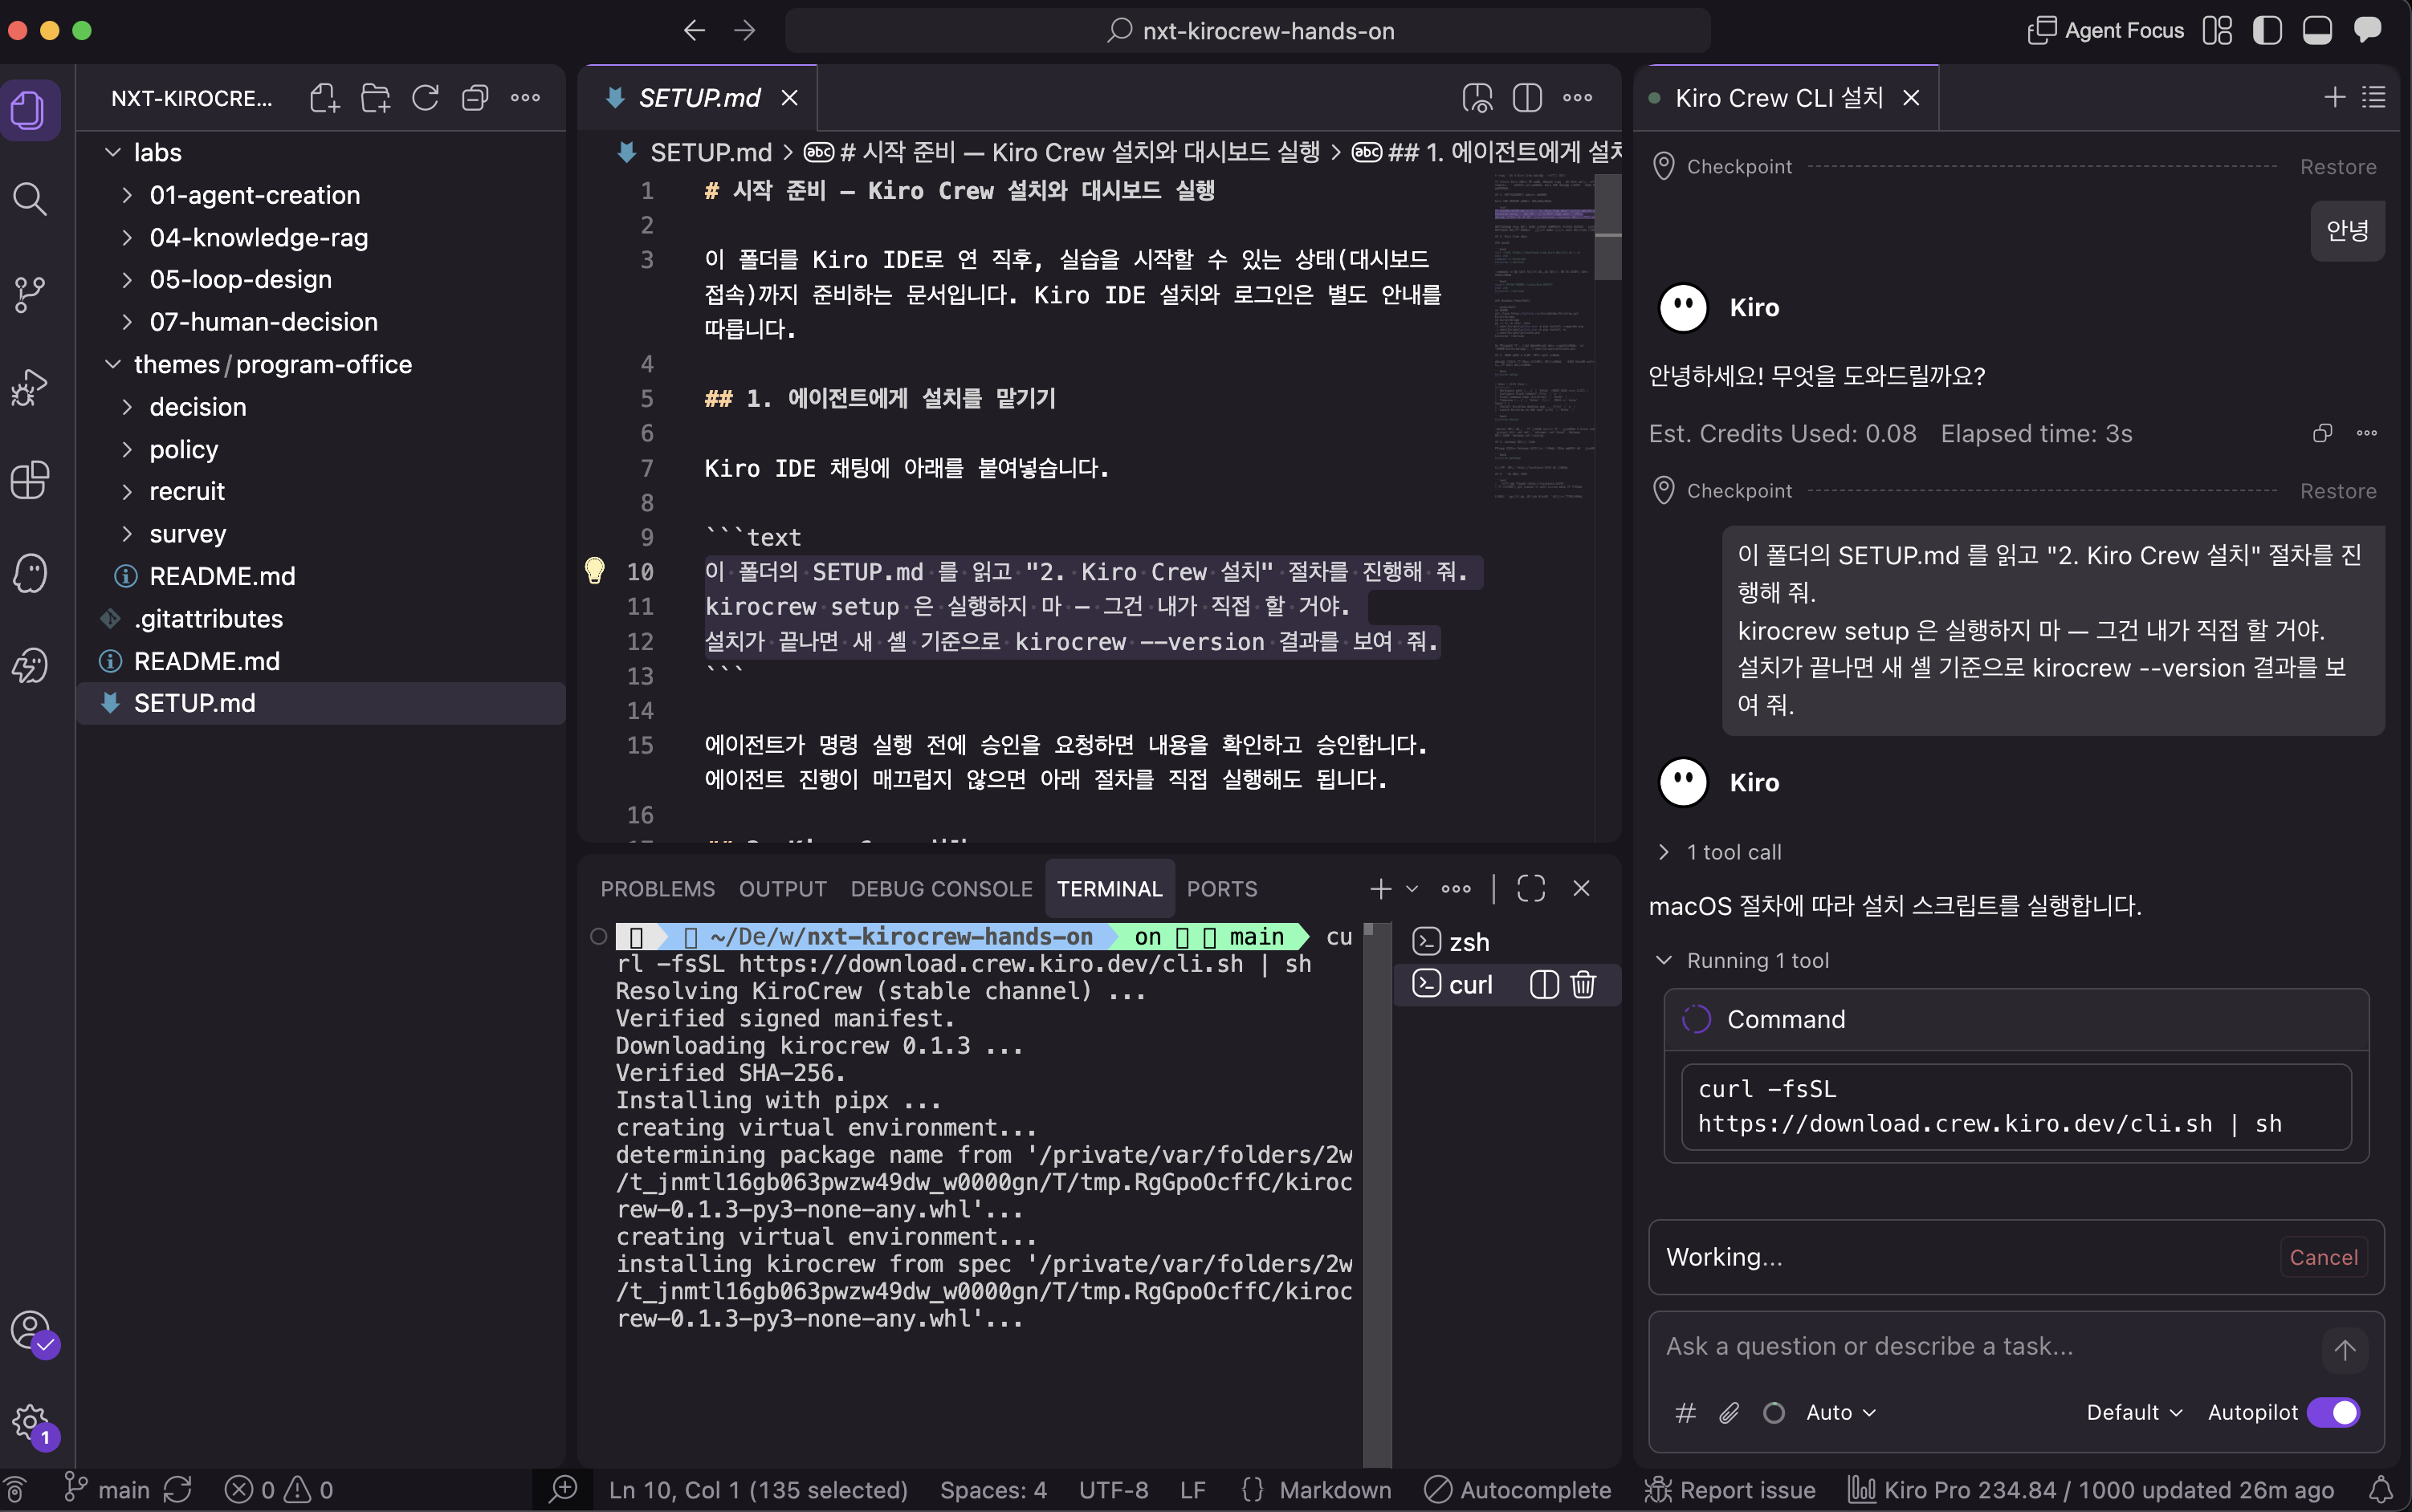Toggle the Kiro chat side panel
The height and width of the screenshot is (1512, 2412).
2367,31
